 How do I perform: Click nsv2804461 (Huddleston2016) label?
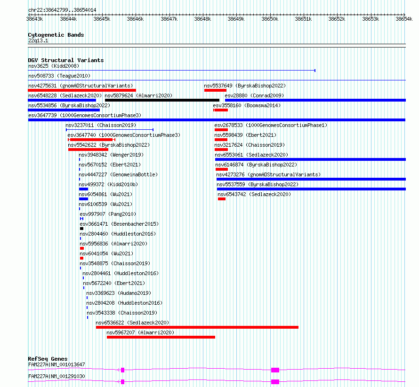coord(121,273)
